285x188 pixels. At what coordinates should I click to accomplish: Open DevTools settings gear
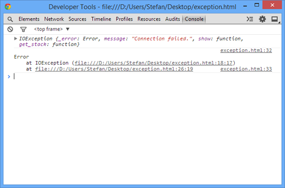click(262, 19)
